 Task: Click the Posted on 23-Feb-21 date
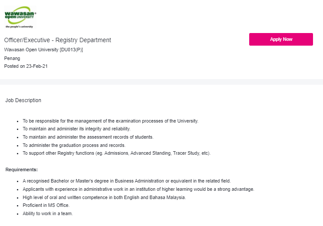[26, 66]
